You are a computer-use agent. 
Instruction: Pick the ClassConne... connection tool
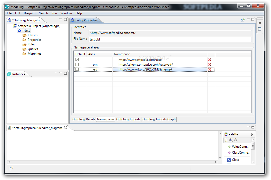pos(239,153)
